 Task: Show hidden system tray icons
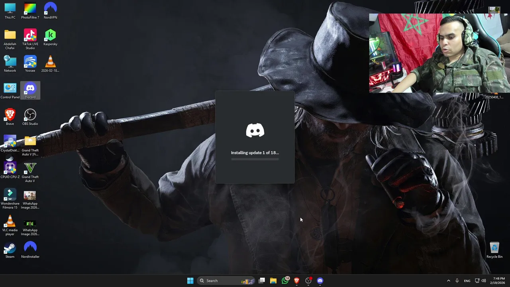(448, 281)
